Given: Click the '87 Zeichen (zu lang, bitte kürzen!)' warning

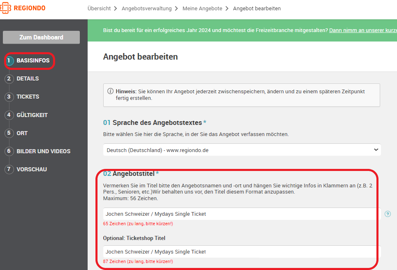Looking at the screenshot, I should point(138,261).
